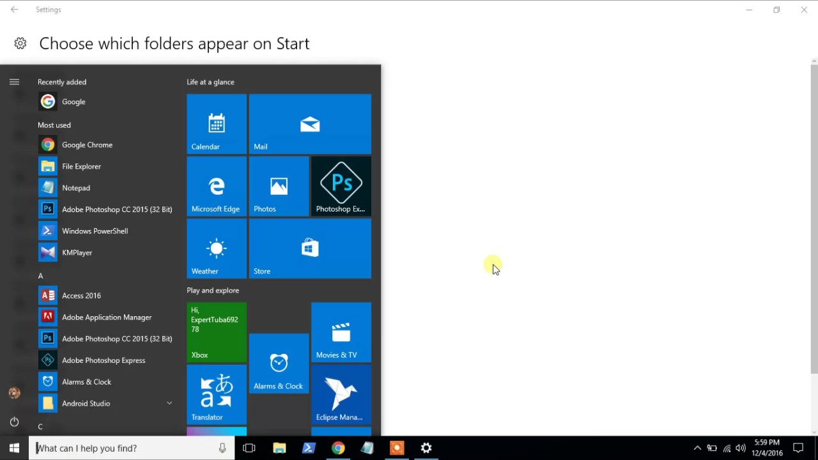Viewport: 818px width, 460px height.
Task: Click the Play and explore group title
Action: (x=213, y=290)
